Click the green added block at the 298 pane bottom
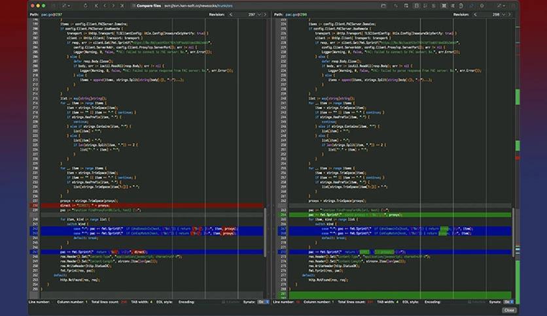The height and width of the screenshot is (316, 547). coord(400,295)
